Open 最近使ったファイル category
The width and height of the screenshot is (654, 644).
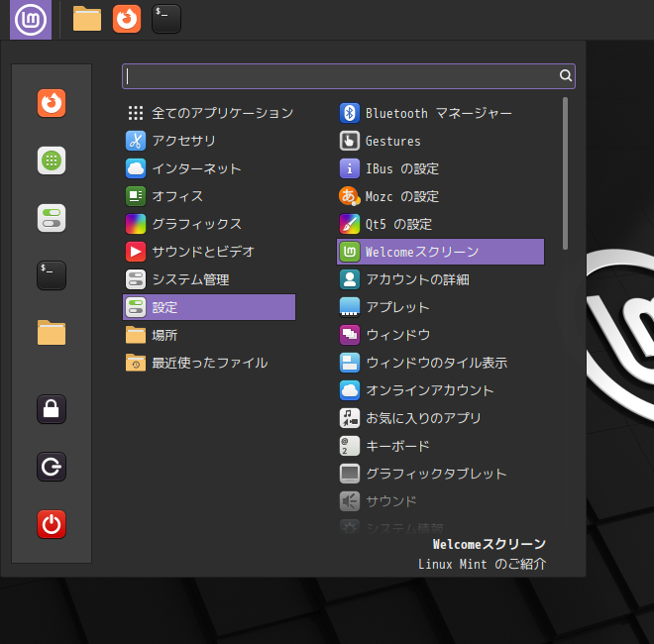209,363
